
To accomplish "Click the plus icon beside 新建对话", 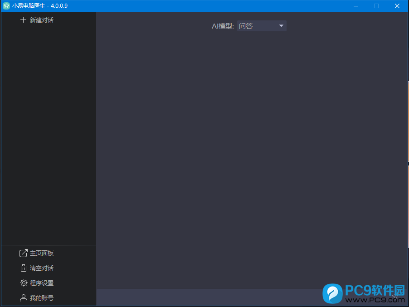I will click(x=23, y=20).
